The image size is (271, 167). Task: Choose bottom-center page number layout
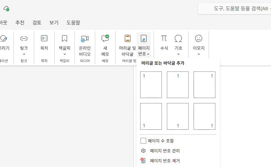178,117
